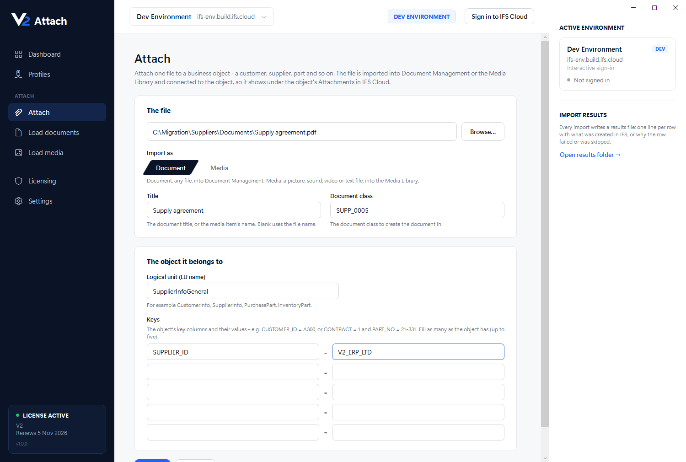
Task: Click the LICENSE ACTIVE status card
Action: [57, 429]
